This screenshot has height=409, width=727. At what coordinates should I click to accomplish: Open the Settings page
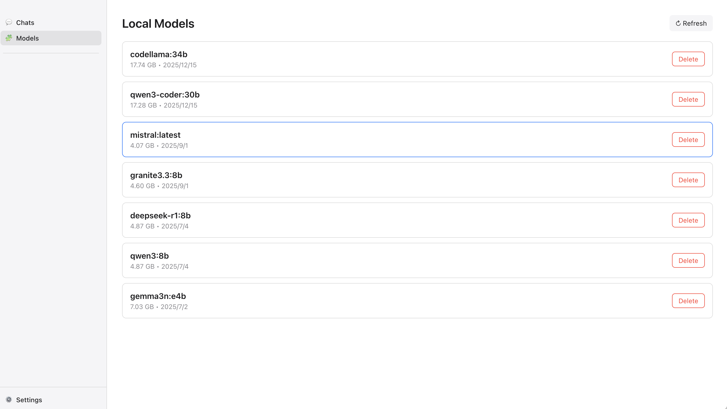click(29, 400)
